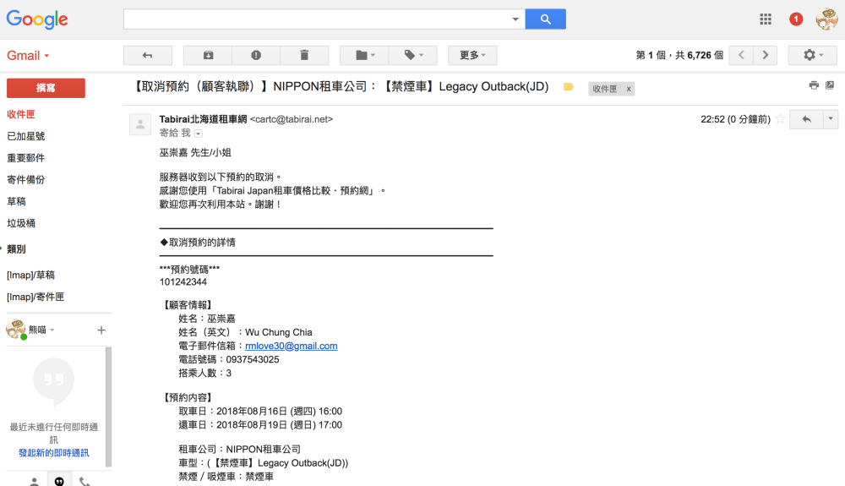The height and width of the screenshot is (486, 845).
Task: Open 寄件備份 folder
Action: pyautogui.click(x=26, y=179)
